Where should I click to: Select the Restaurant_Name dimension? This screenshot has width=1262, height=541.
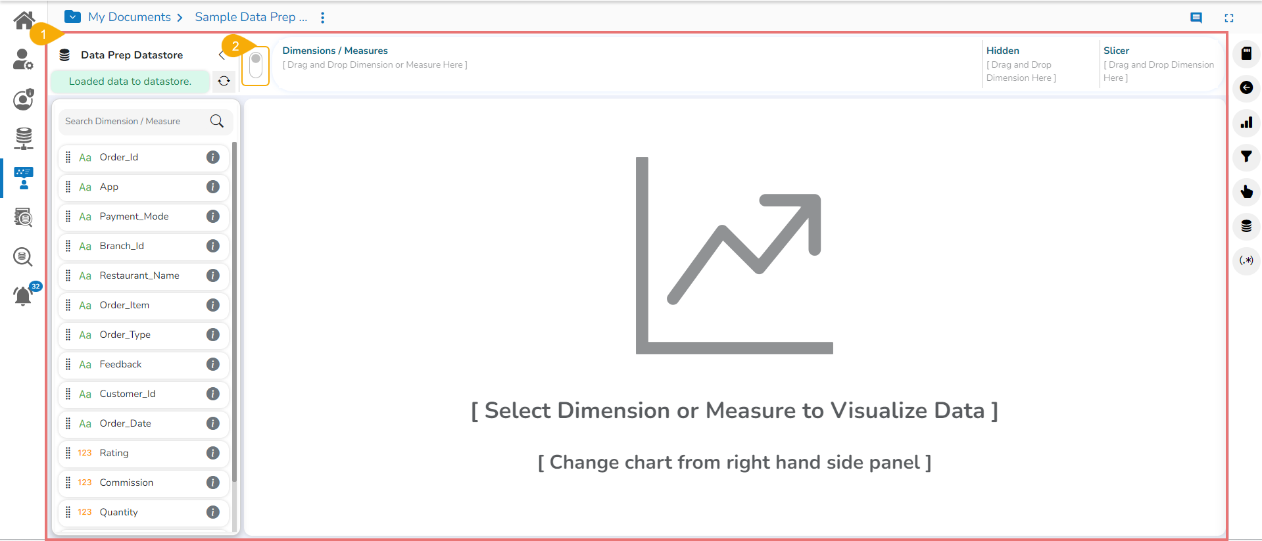coord(139,275)
